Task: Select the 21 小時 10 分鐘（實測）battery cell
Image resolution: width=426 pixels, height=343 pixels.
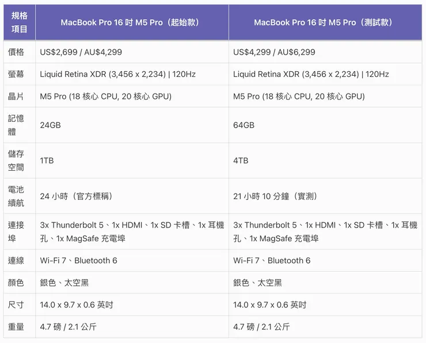Action: coord(276,196)
